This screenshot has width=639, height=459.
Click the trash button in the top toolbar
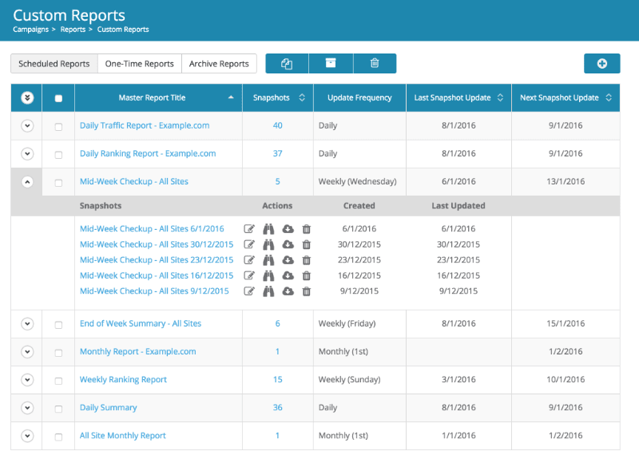[x=375, y=64]
